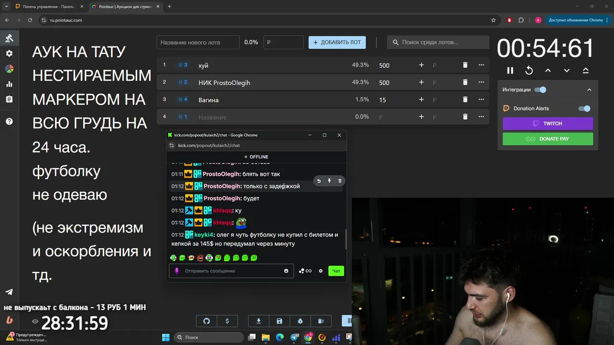Open the GitHub link button
The height and width of the screenshot is (345, 614).
(207, 321)
